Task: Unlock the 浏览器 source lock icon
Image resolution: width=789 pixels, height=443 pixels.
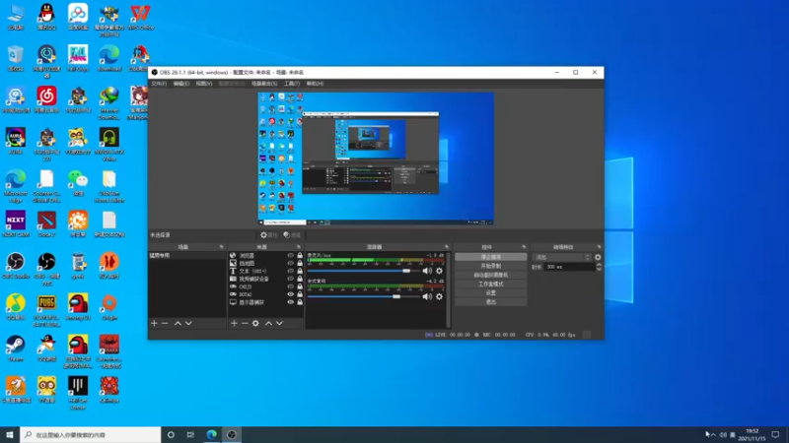Action: 300,255
